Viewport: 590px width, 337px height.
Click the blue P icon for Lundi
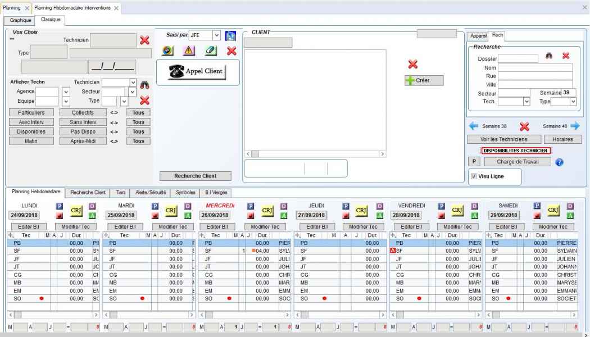click(60, 206)
